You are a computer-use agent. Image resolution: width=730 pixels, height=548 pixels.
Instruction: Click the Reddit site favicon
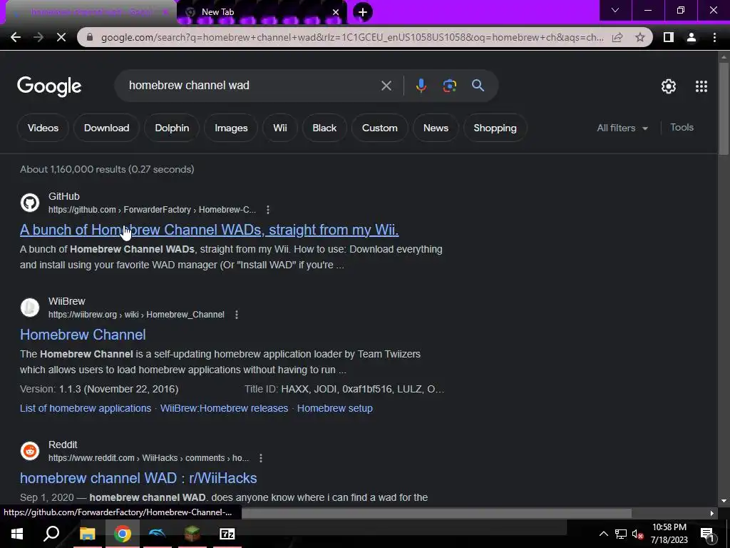coord(30,451)
